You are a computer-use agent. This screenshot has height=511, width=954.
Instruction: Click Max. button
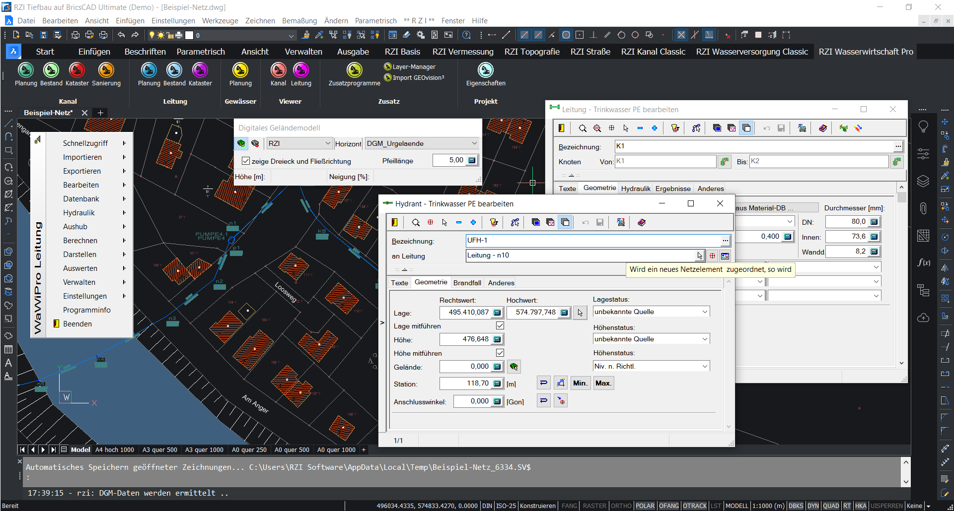point(603,383)
